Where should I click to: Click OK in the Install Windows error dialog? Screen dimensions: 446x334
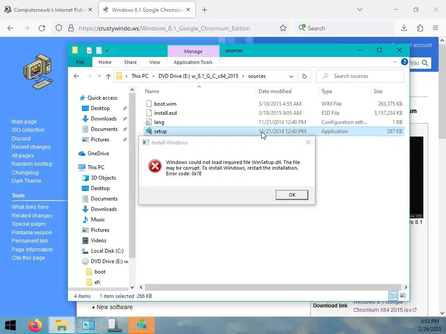pyautogui.click(x=292, y=195)
